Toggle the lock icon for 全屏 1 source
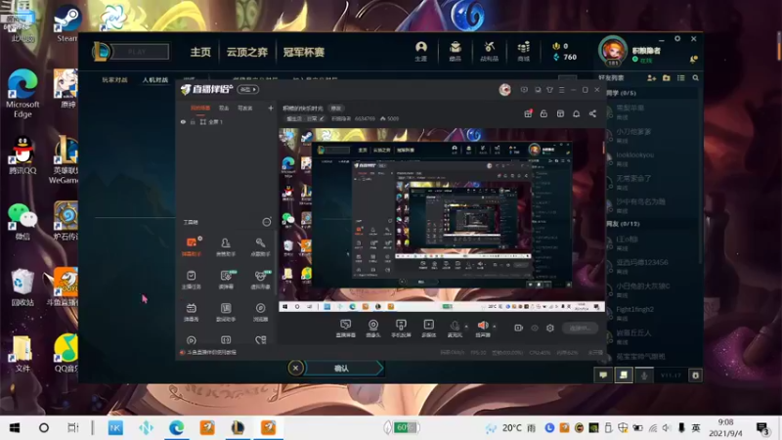The width and height of the screenshot is (782, 440). tap(193, 121)
